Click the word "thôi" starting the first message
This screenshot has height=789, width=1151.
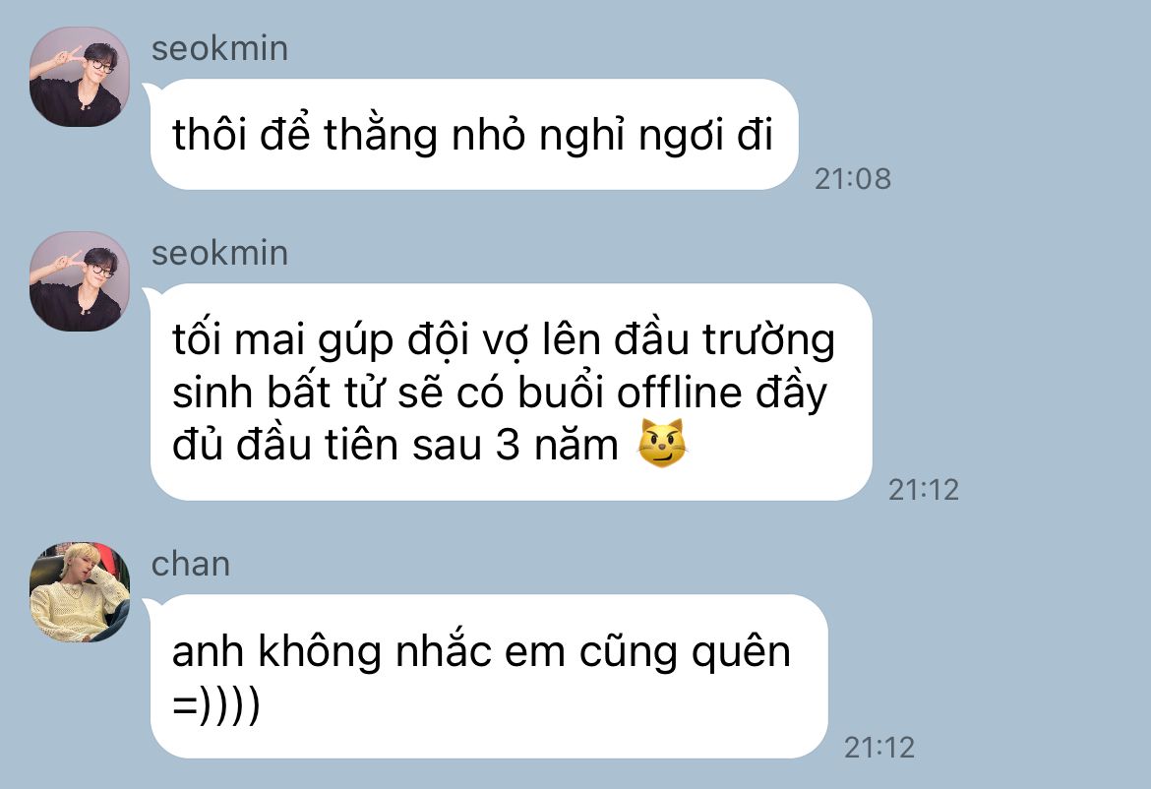click(x=210, y=135)
